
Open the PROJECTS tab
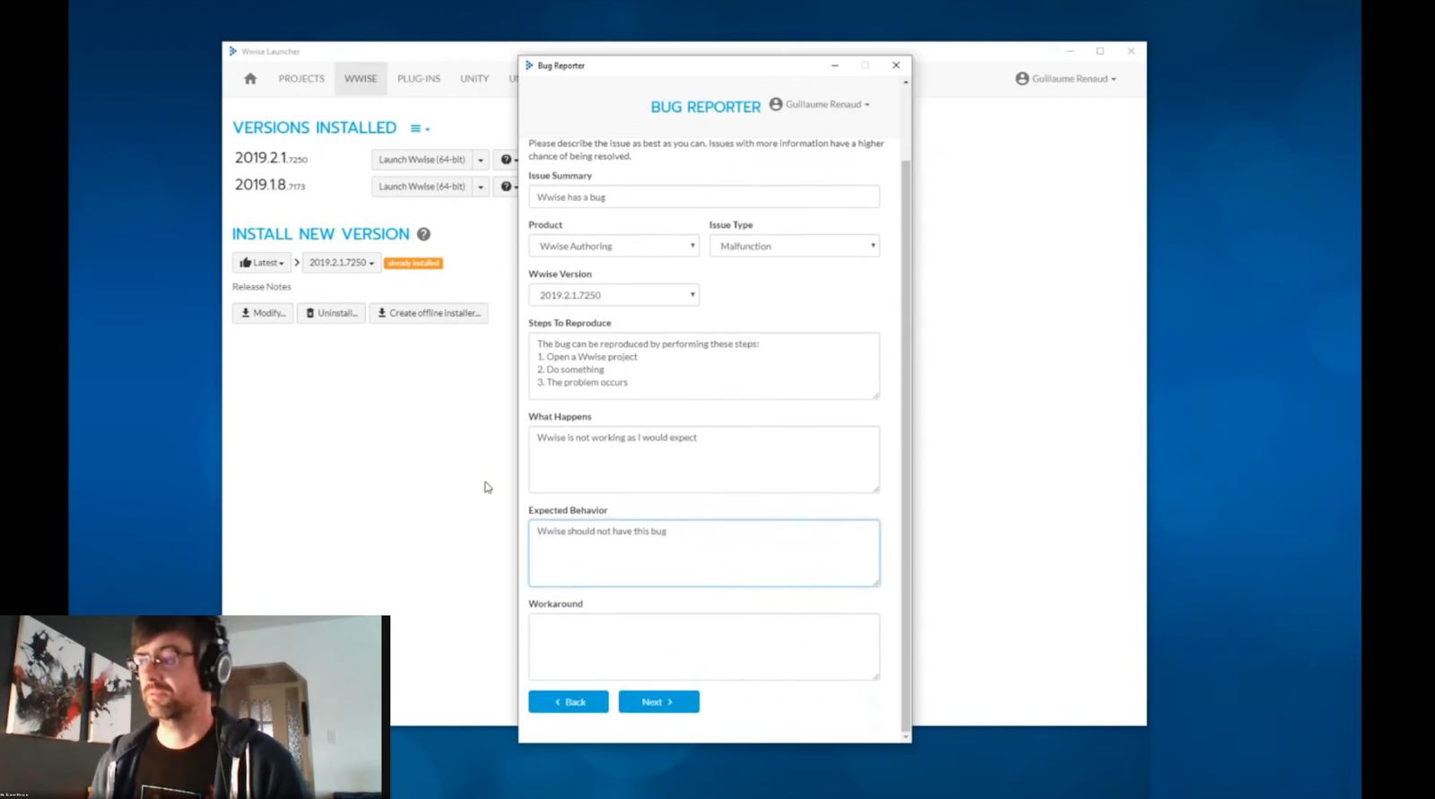(x=301, y=79)
